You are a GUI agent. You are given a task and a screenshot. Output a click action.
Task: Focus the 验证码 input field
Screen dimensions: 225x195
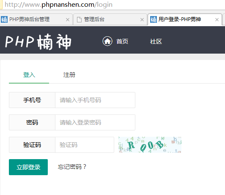(x=85, y=145)
